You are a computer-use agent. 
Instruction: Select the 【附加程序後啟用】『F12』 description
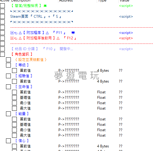43,38
